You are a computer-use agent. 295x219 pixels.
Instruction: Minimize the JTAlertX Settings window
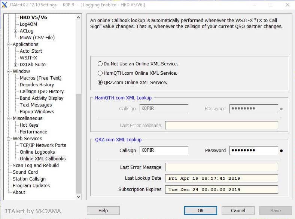[253, 5]
